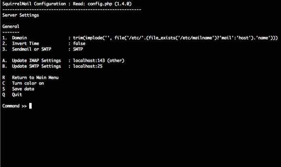
Task: Click the Command >> prompt text
Action: [15, 106]
